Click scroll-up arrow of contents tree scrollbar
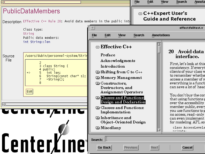205x154 pixels. point(159,44)
